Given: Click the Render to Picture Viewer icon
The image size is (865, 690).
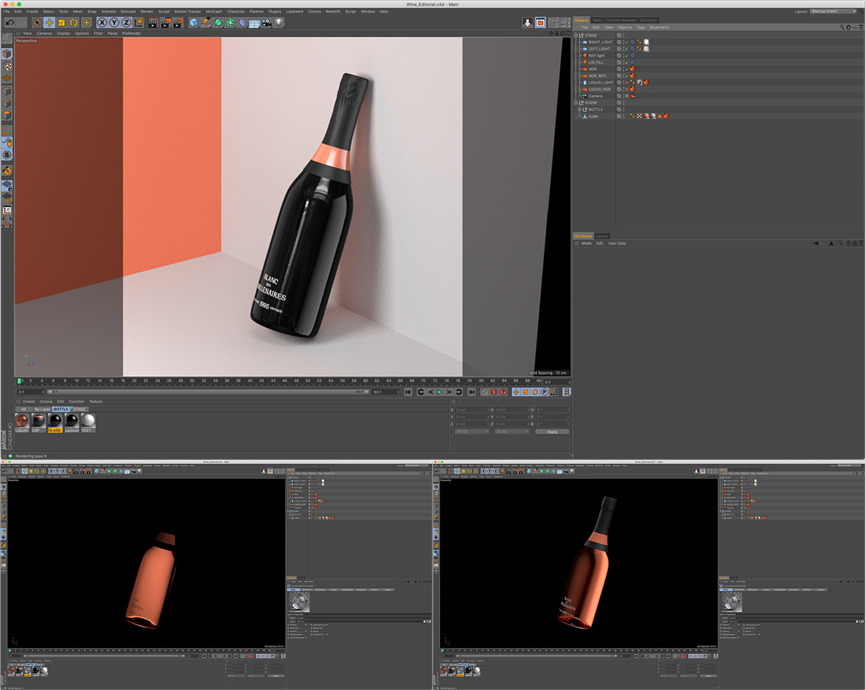Looking at the screenshot, I should click(x=166, y=23).
